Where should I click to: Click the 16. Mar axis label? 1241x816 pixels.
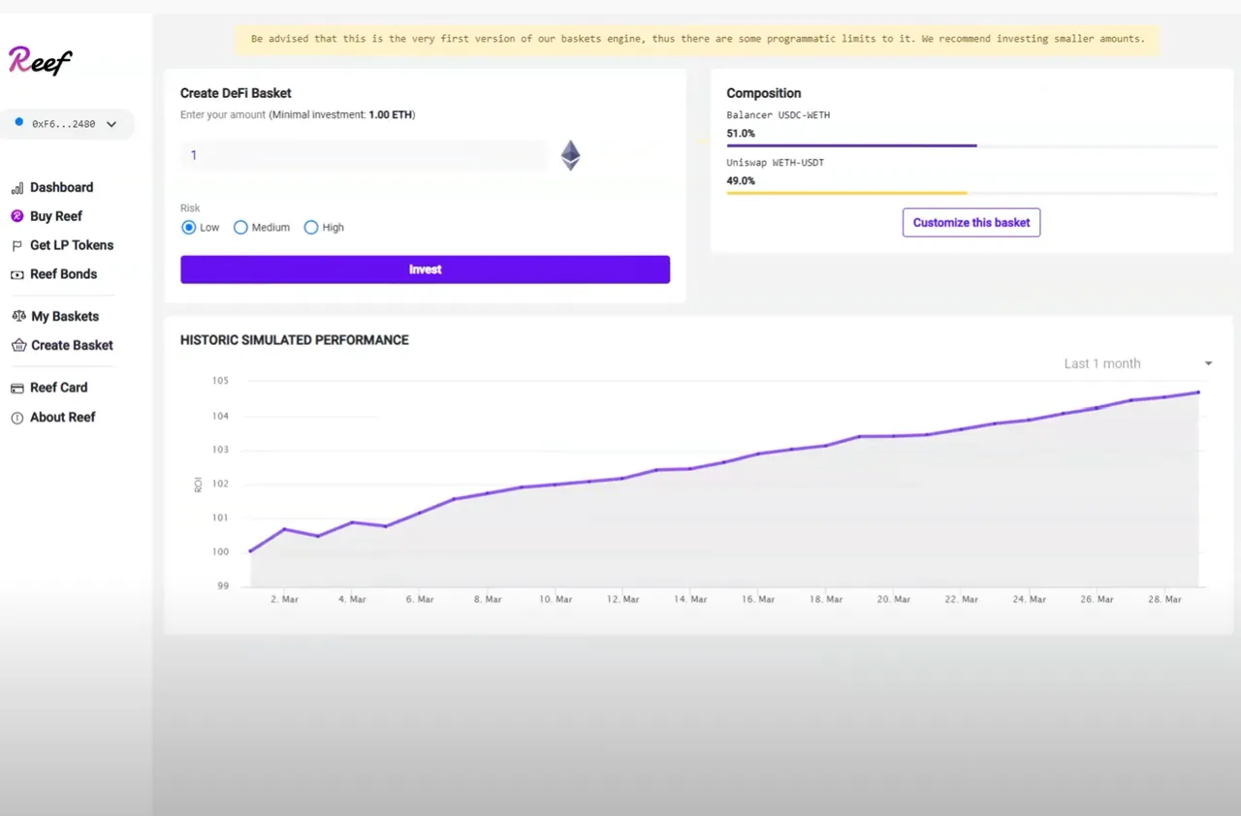(757, 600)
